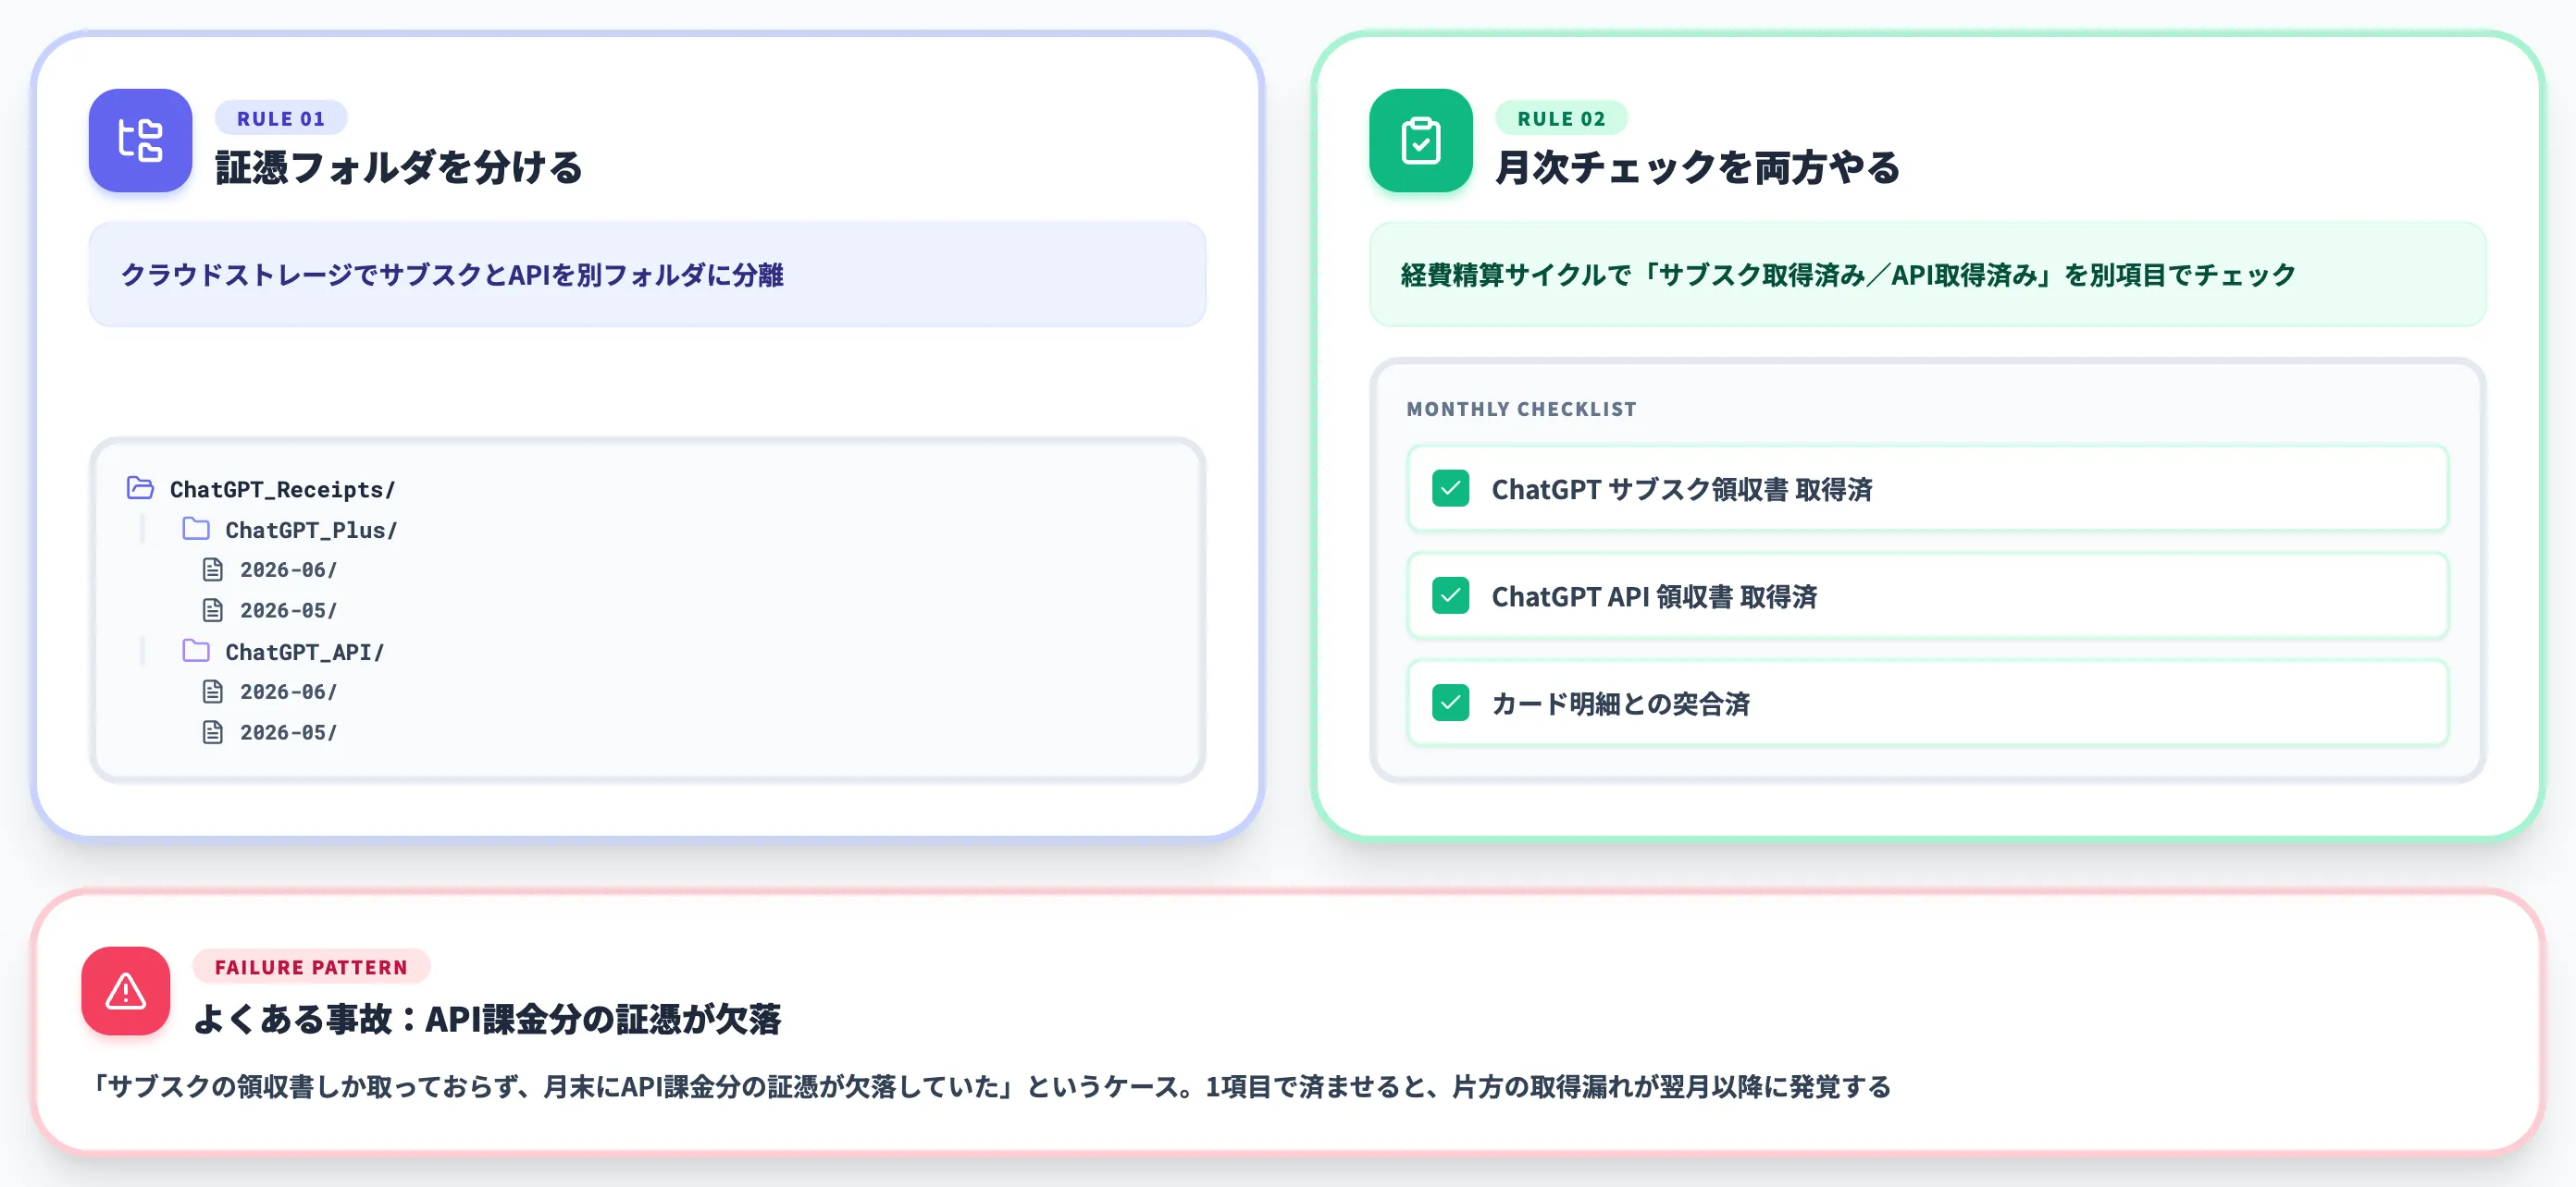Click the folder icon next to ChatGPT_API/
Image resolution: width=2576 pixels, height=1187 pixels.
point(196,651)
